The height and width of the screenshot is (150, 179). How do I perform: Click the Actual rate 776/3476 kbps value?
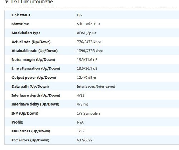tap(89, 42)
